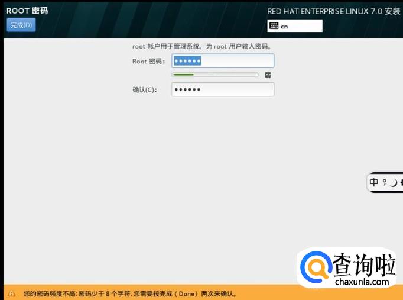
Task: Click the 中 input method icon
Action: tap(373, 182)
